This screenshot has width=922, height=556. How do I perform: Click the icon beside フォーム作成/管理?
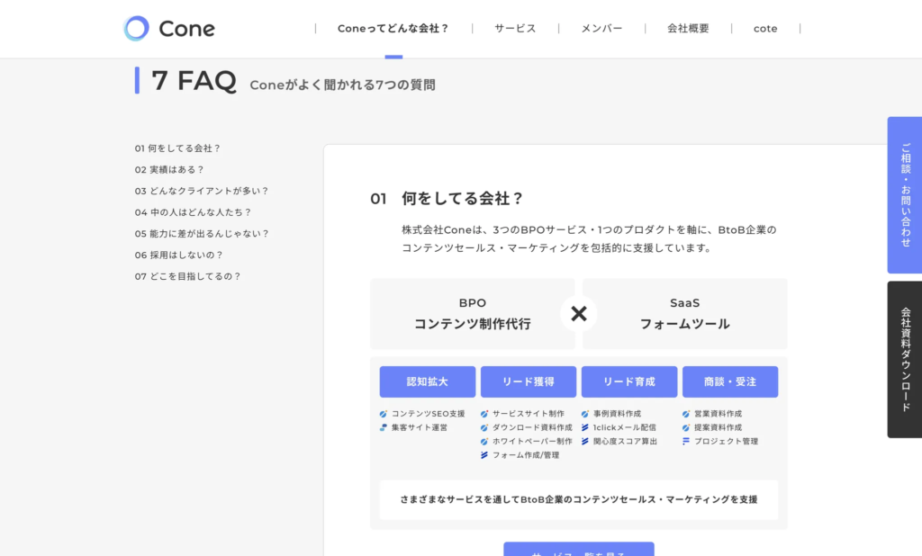click(484, 455)
